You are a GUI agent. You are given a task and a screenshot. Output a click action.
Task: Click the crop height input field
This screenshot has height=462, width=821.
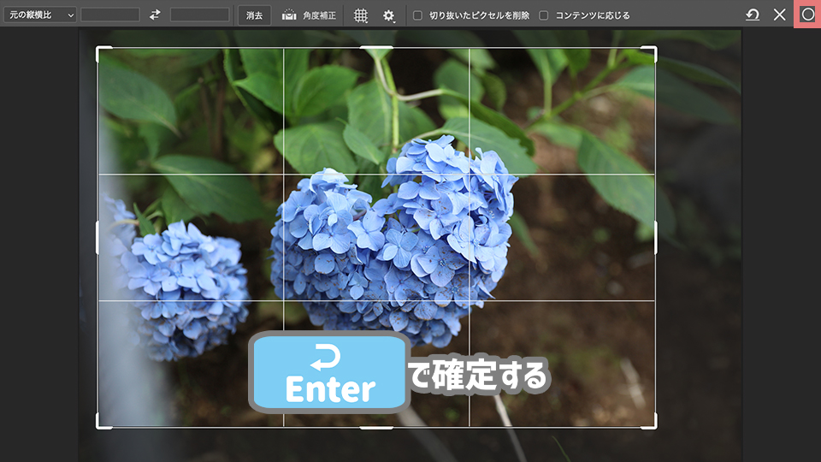199,15
